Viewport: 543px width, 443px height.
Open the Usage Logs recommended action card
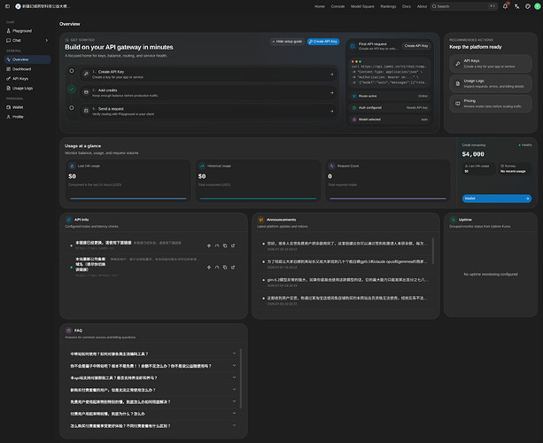[491, 83]
